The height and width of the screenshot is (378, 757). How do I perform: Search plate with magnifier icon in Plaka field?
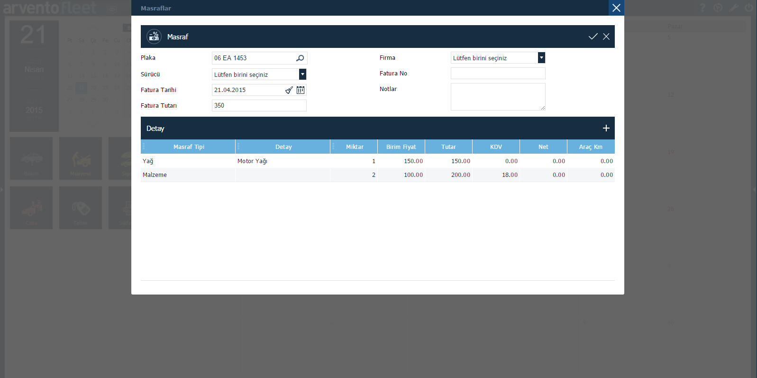300,58
